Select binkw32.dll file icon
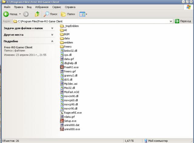 62,51
